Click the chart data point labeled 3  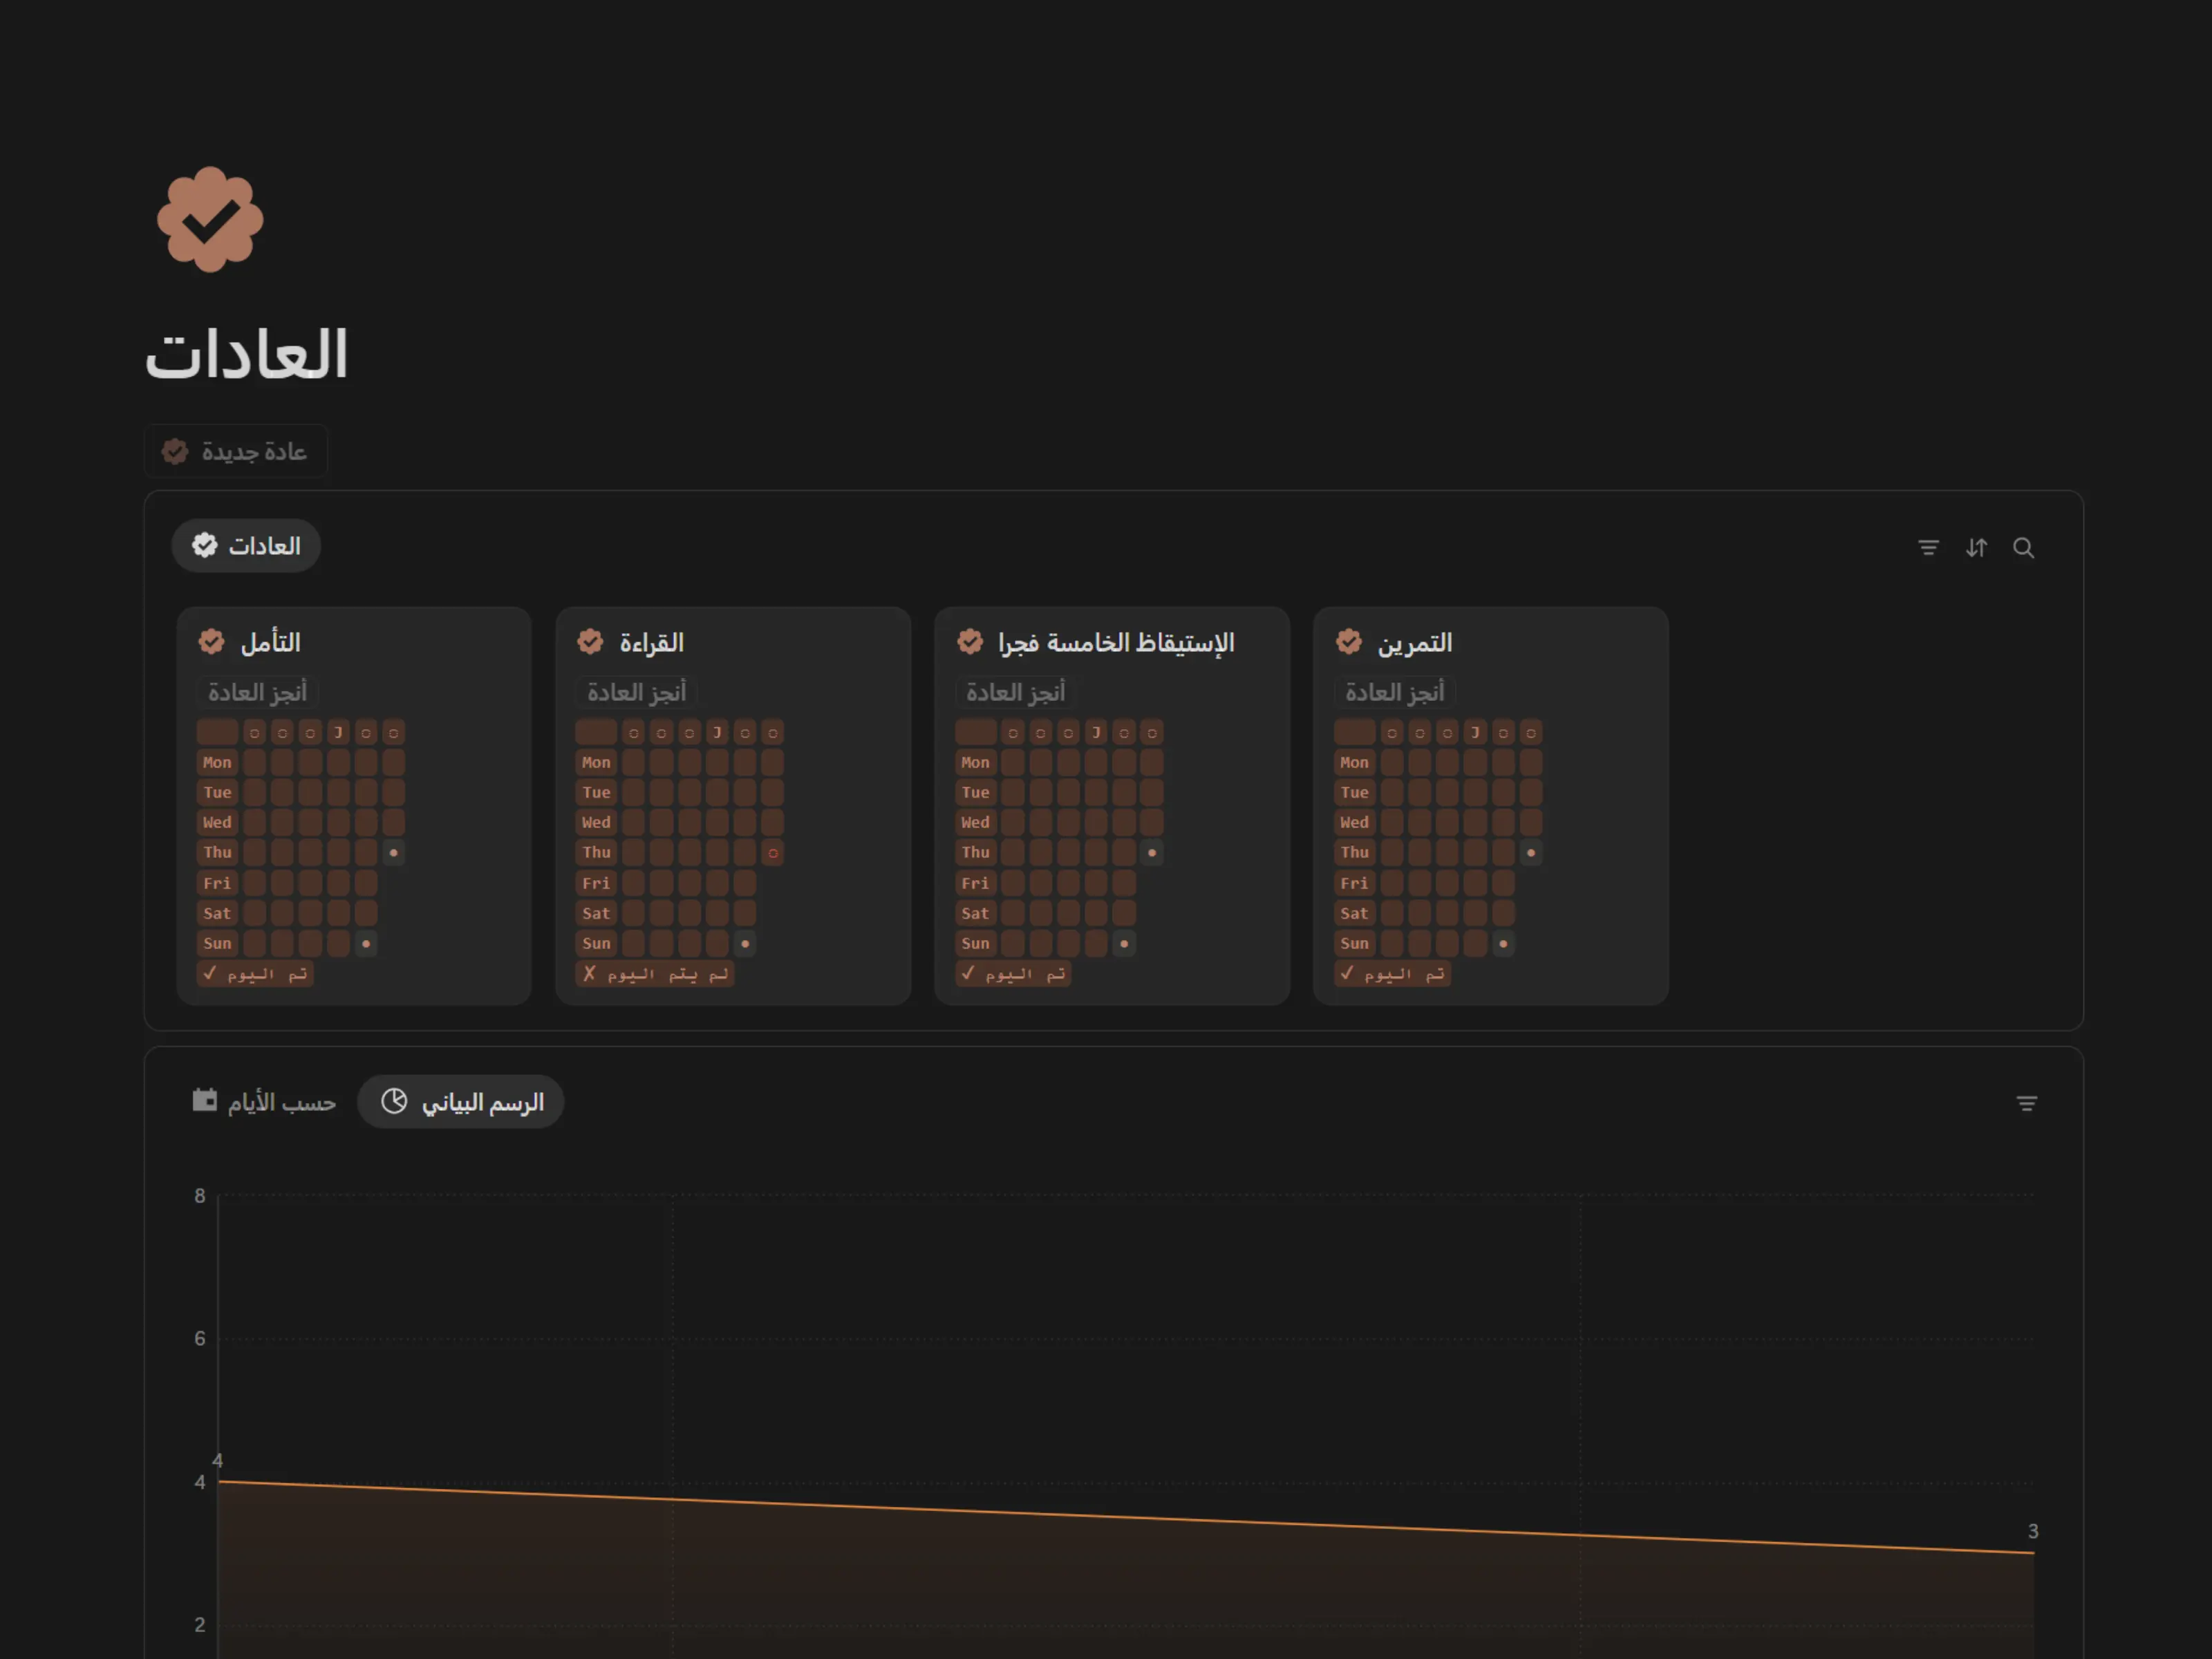point(2033,1553)
